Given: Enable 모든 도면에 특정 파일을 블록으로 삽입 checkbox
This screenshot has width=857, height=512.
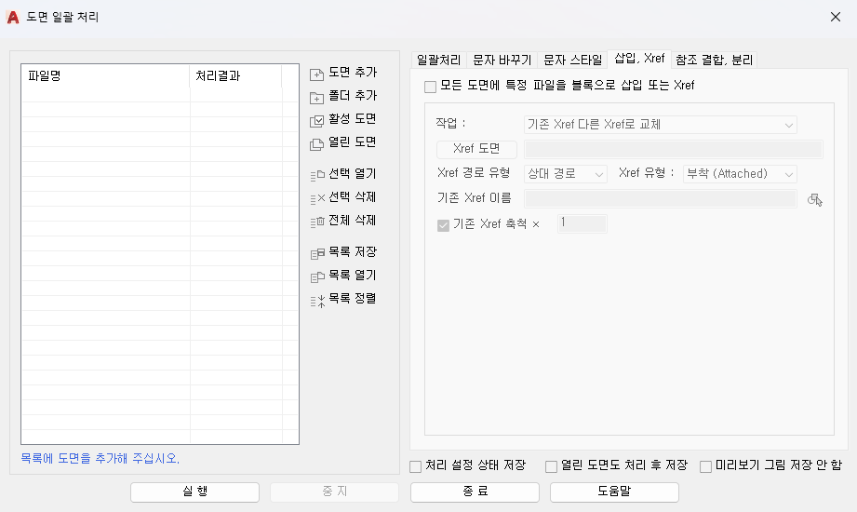Looking at the screenshot, I should tap(430, 87).
